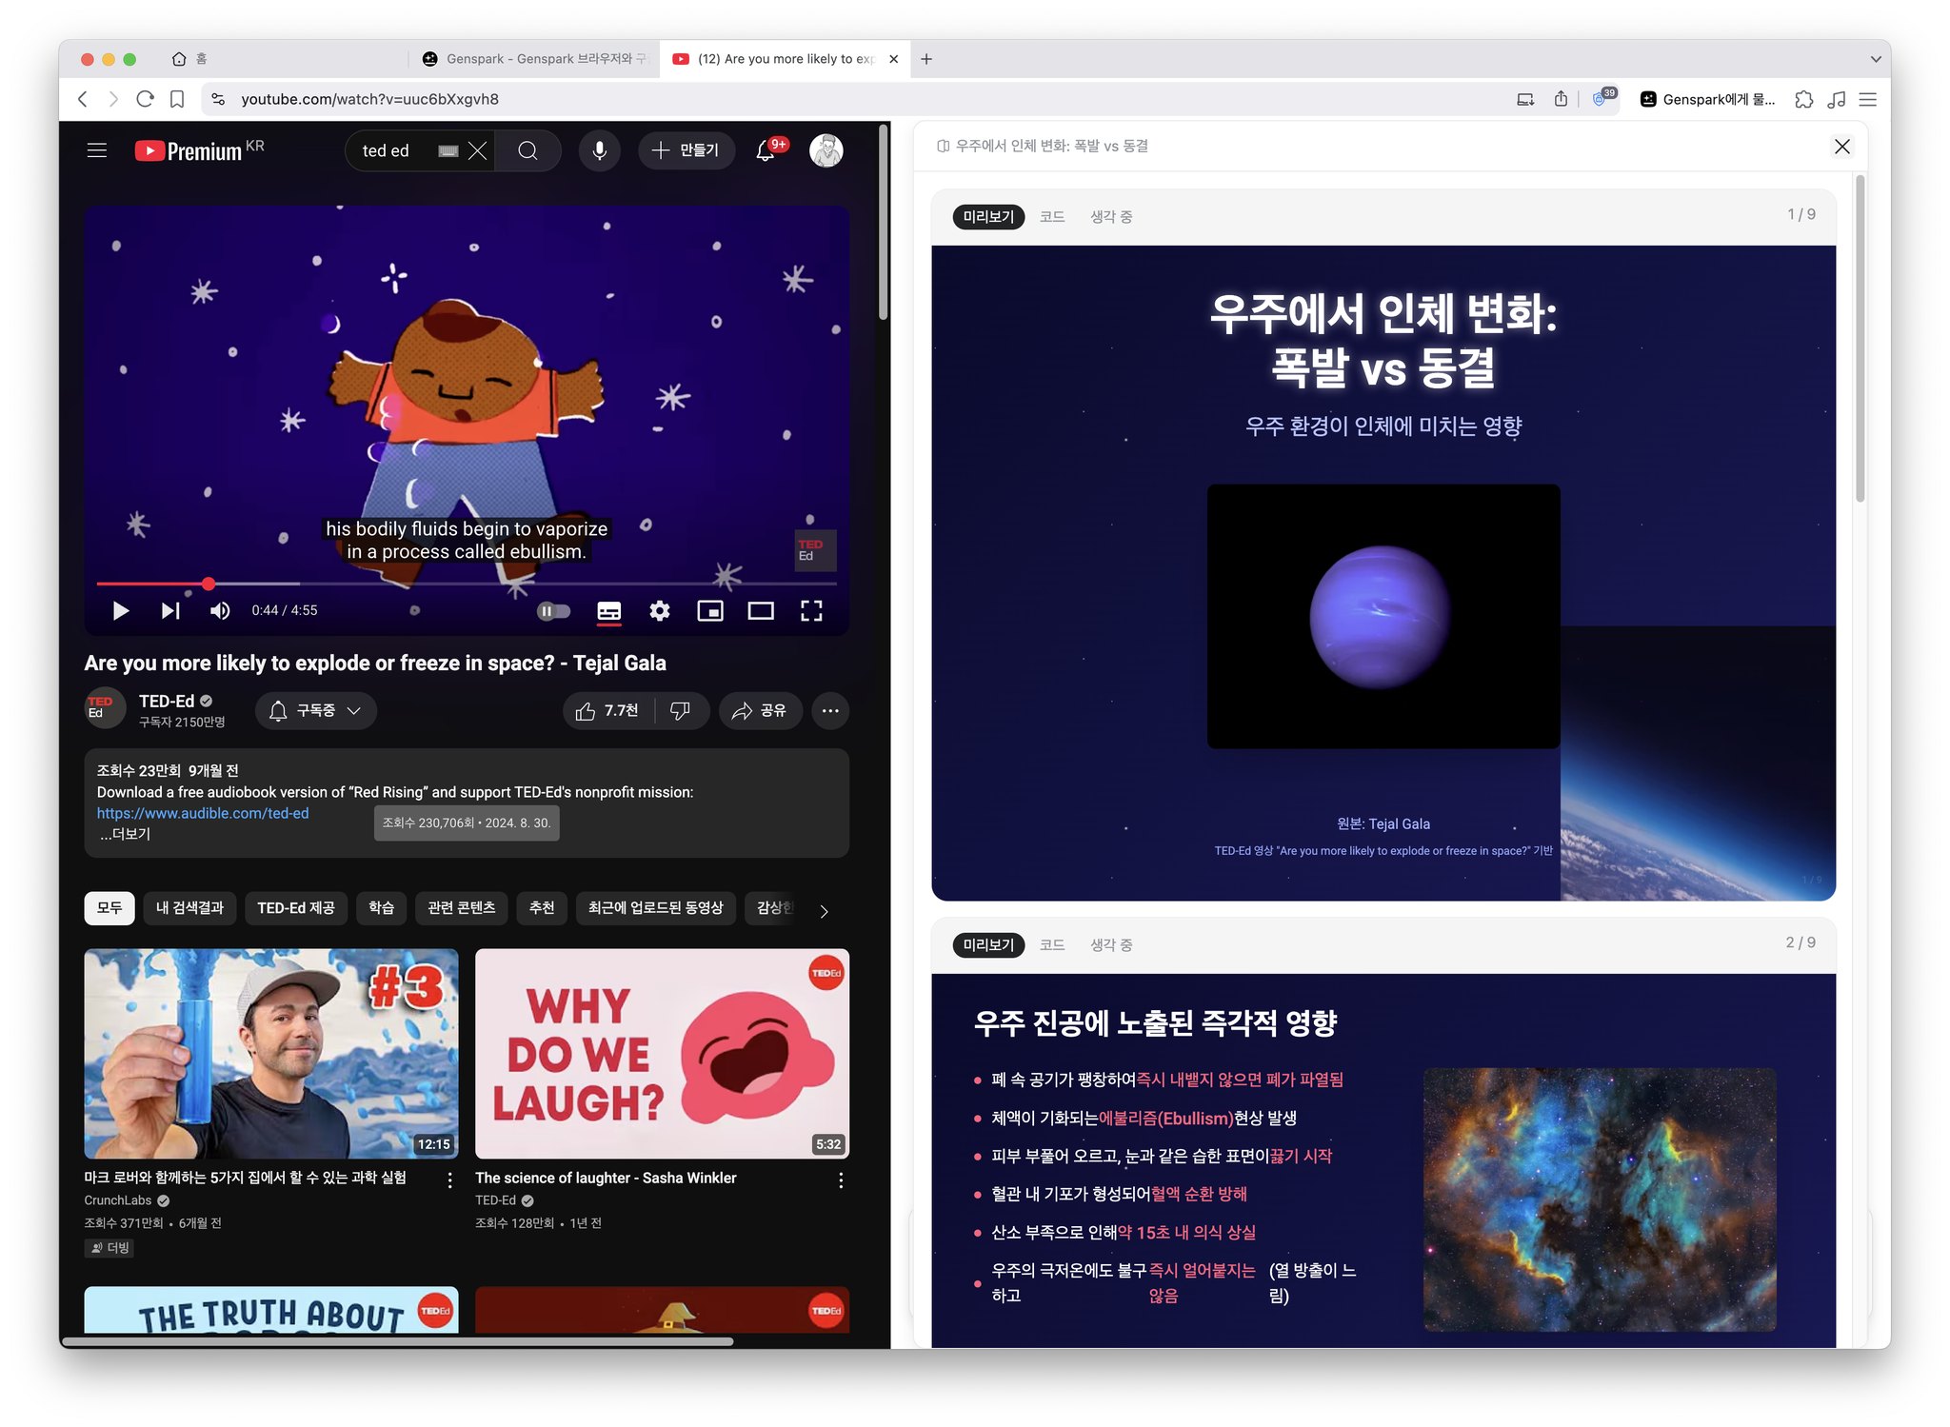The width and height of the screenshot is (1950, 1427).
Task: Open 생각 중 tab on slide 1
Action: pyautogui.click(x=1111, y=217)
